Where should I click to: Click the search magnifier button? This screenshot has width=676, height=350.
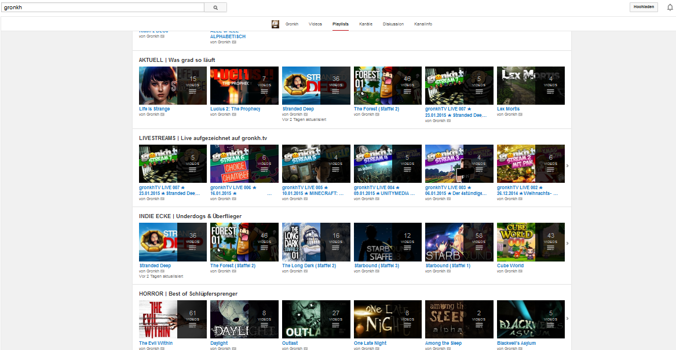[x=215, y=8]
